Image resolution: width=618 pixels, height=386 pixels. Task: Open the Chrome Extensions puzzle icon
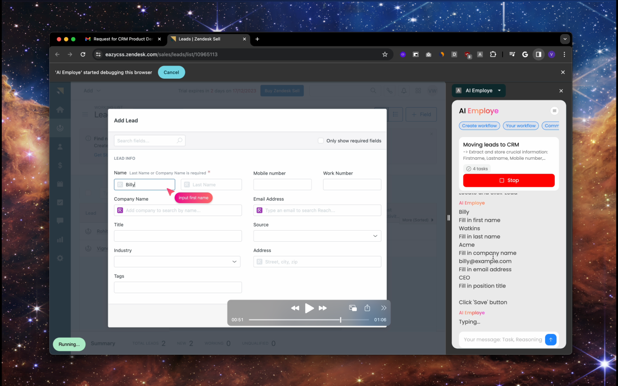pos(493,55)
